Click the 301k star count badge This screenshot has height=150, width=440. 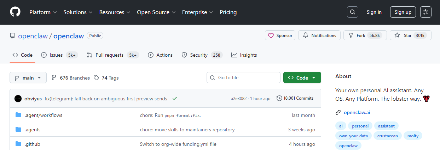(x=420, y=36)
